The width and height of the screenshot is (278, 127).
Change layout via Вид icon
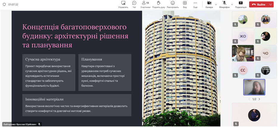(185, 4)
